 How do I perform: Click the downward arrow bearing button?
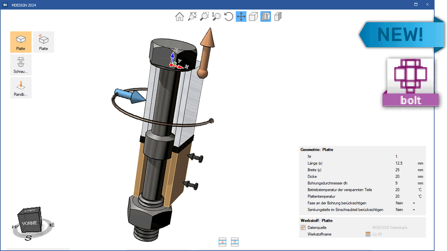coord(222,242)
